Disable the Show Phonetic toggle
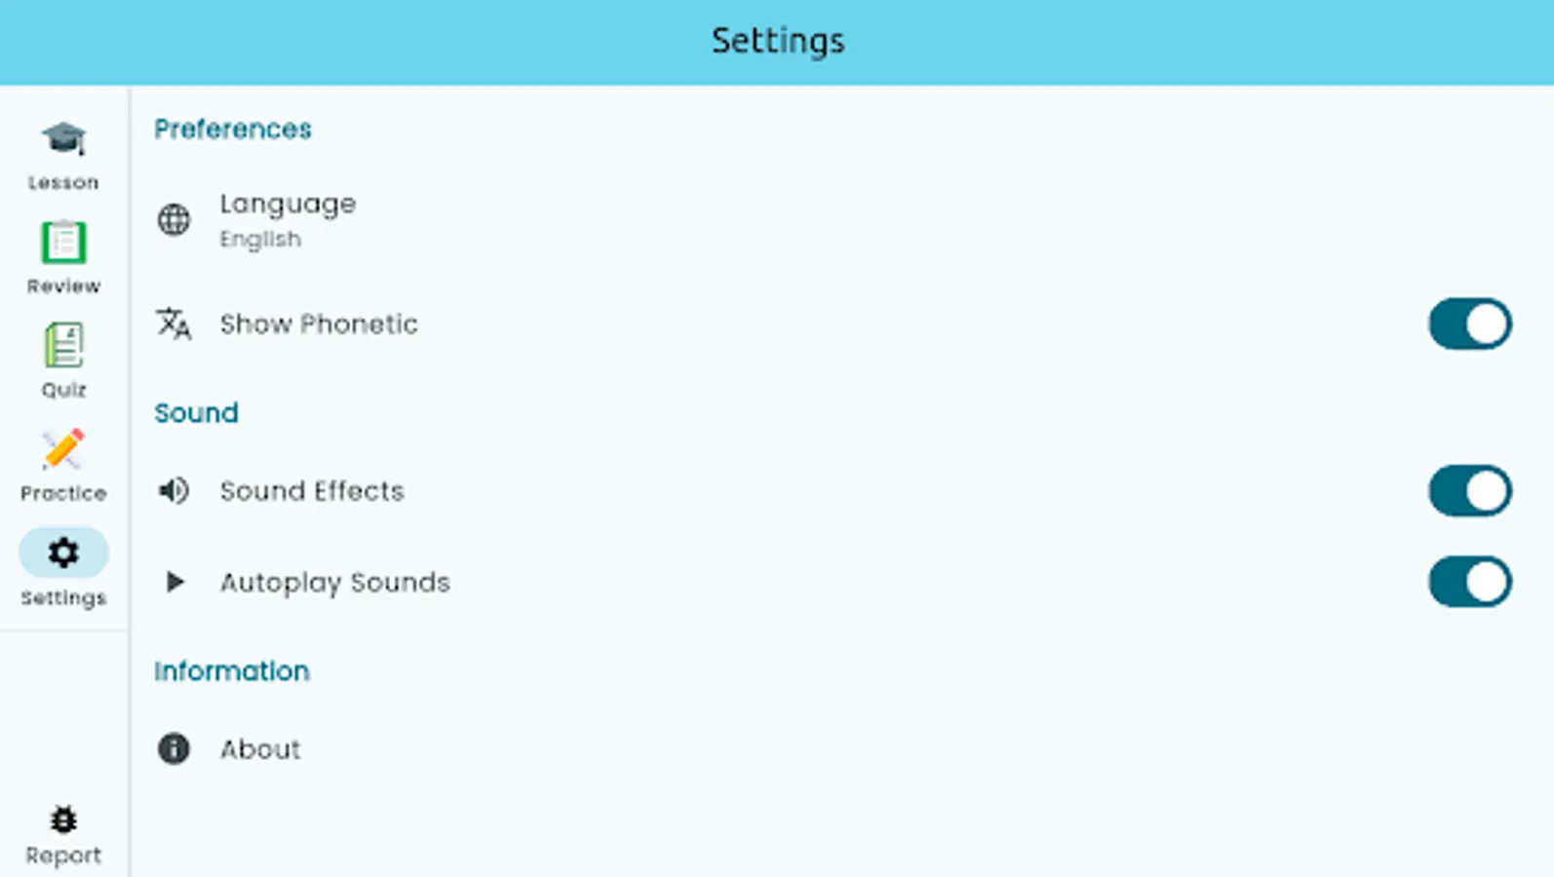This screenshot has height=877, width=1554. (1469, 324)
